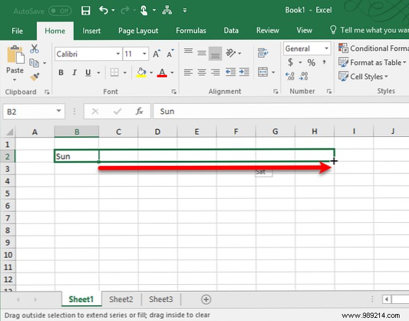Open the Insert ribbon tab
This screenshot has width=409, height=321.
click(92, 31)
